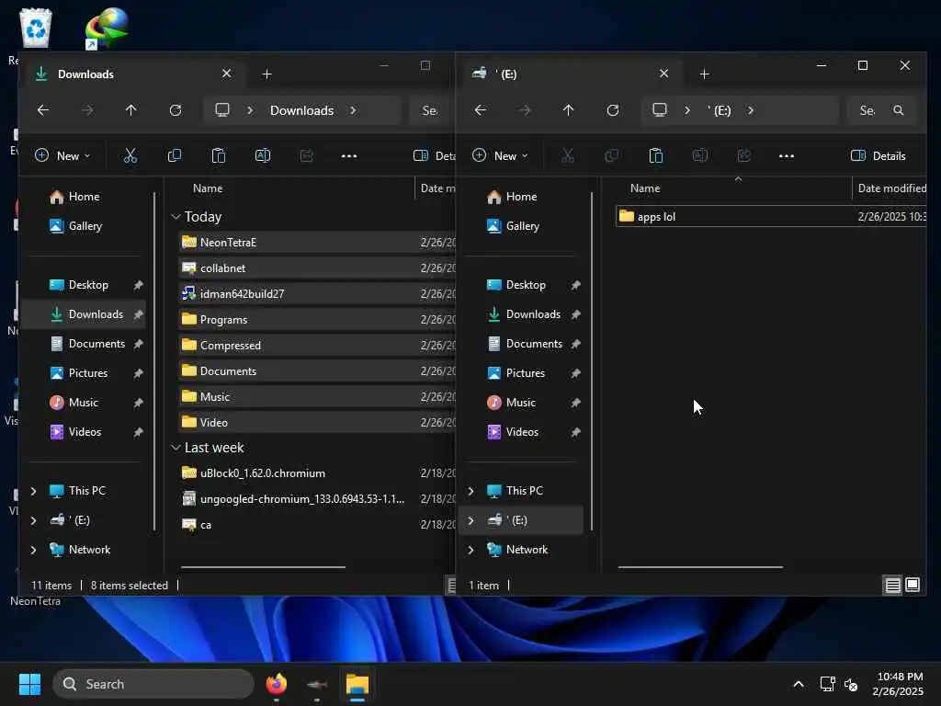Viewport: 941px width, 706px height.
Task: Expand Network in Downloads window sidebar
Action: click(34, 550)
